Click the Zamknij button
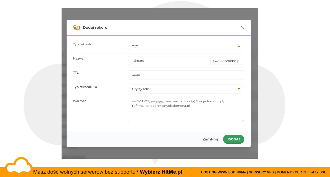Image resolution: width=330 pixels, height=177 pixels. click(x=210, y=139)
